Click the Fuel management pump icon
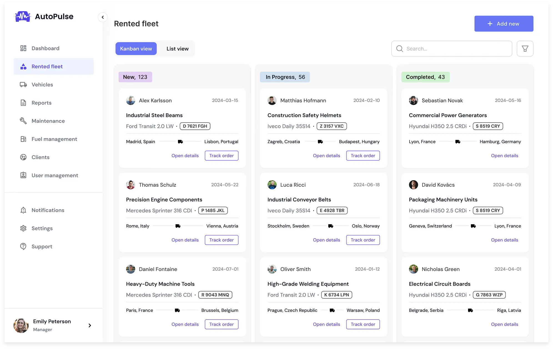553x349 pixels. pos(23,139)
